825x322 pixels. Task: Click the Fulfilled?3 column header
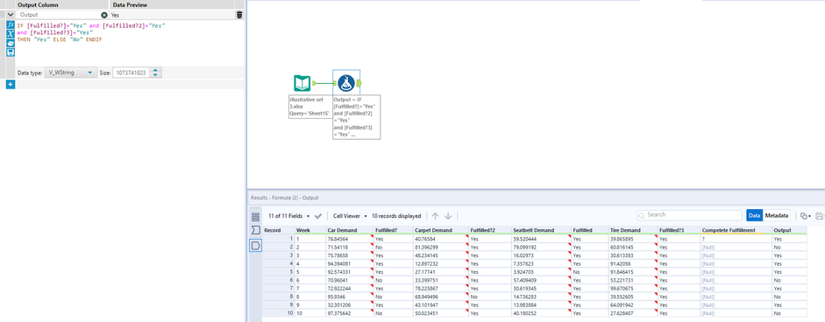point(679,230)
